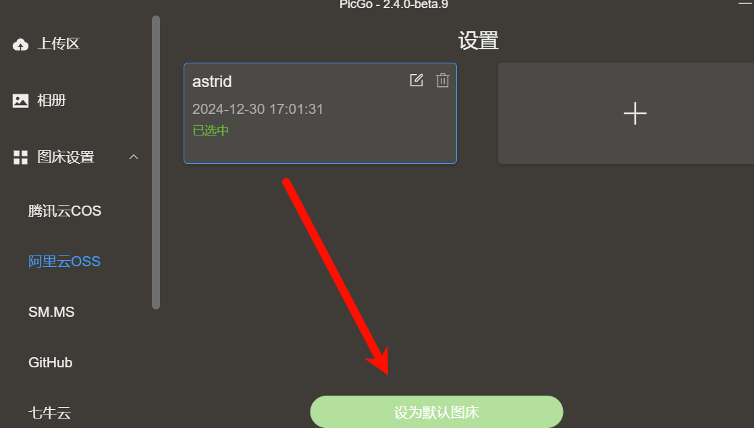Edit the astrid configuration with the pencil icon
Viewport: 754px width, 428px height.
pos(416,80)
